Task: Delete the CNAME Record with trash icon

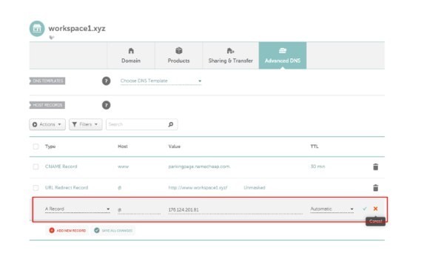Action: [x=376, y=166]
